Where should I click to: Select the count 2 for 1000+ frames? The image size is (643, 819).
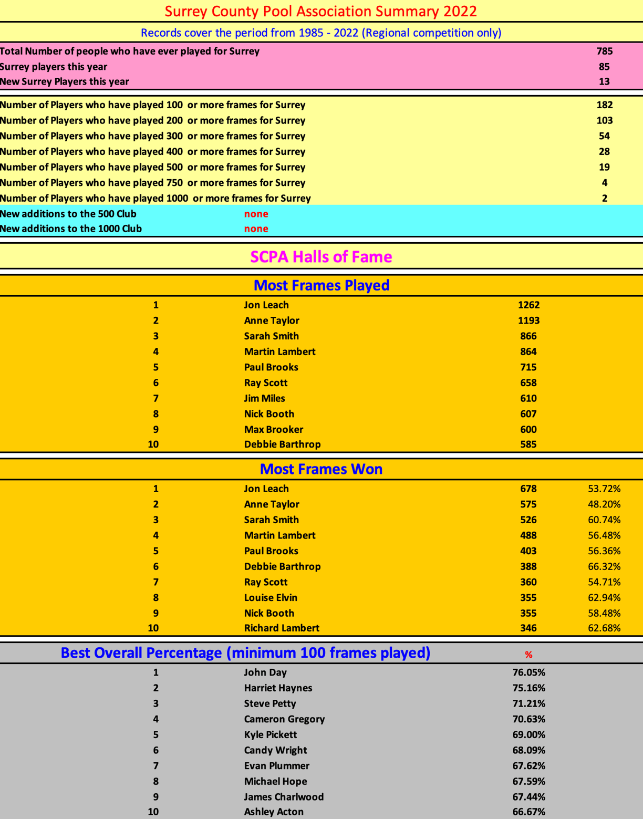tap(605, 199)
